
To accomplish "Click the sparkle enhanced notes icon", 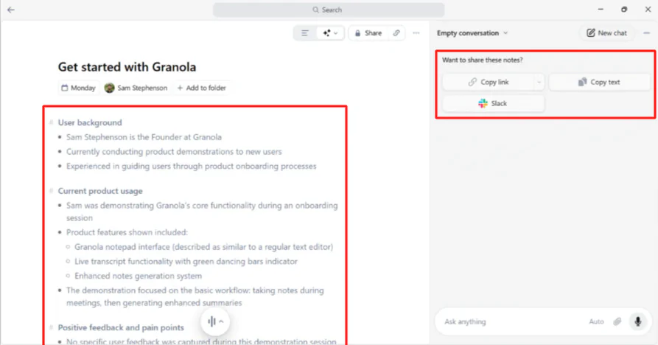I will pyautogui.click(x=326, y=33).
